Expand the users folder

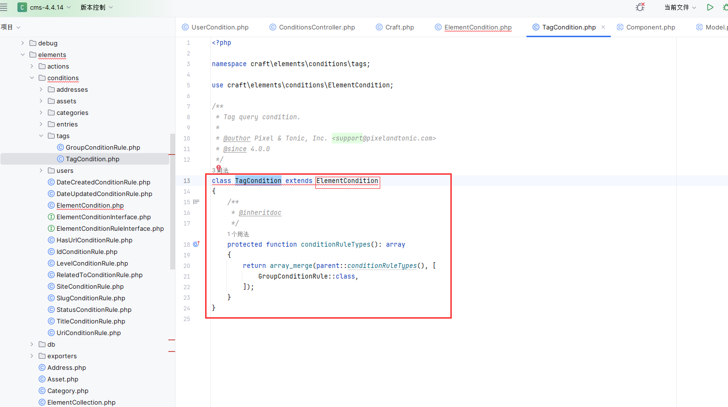coord(41,170)
